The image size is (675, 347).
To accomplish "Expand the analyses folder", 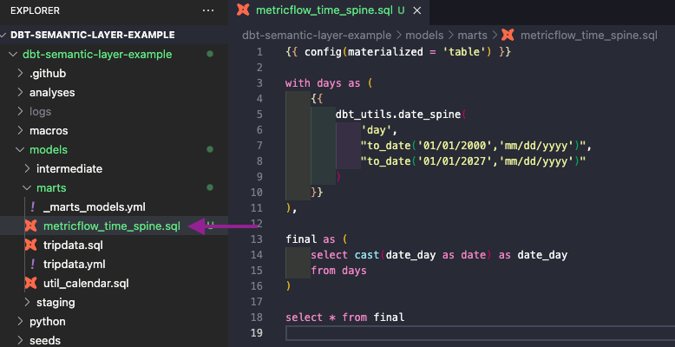I will (20, 92).
